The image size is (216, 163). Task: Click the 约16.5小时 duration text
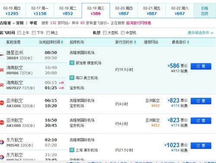tap(124, 70)
